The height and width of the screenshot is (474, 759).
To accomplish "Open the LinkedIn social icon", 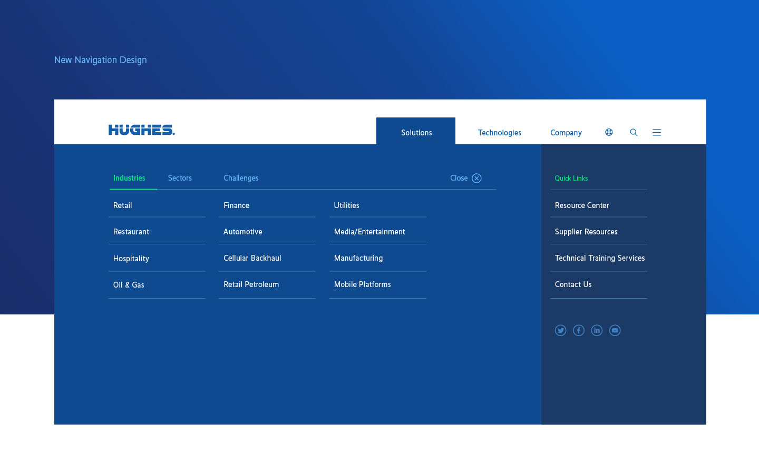I will [x=597, y=330].
